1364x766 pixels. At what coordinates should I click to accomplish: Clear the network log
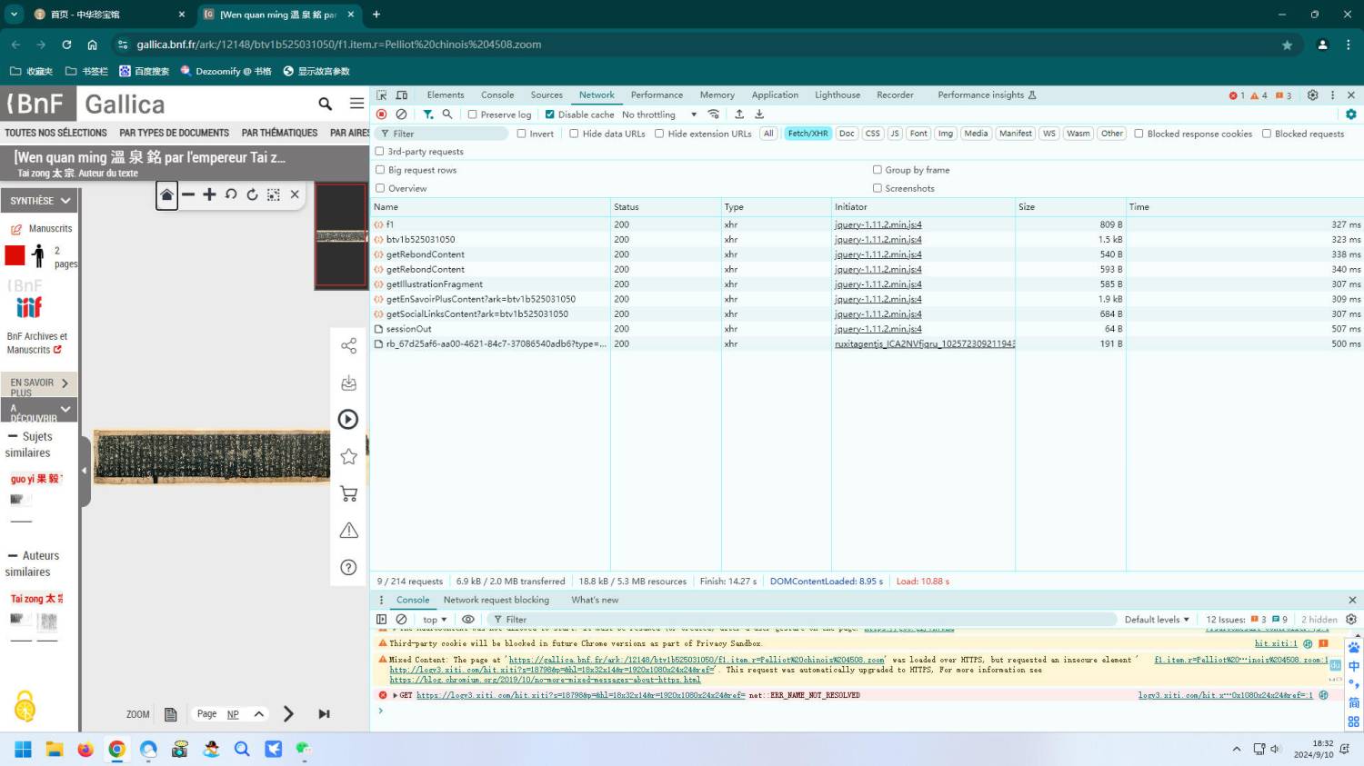tap(401, 114)
